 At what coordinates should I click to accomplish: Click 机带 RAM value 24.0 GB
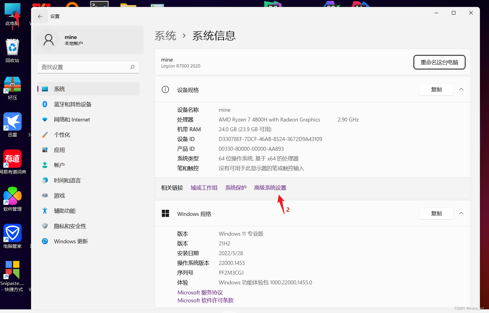(245, 129)
